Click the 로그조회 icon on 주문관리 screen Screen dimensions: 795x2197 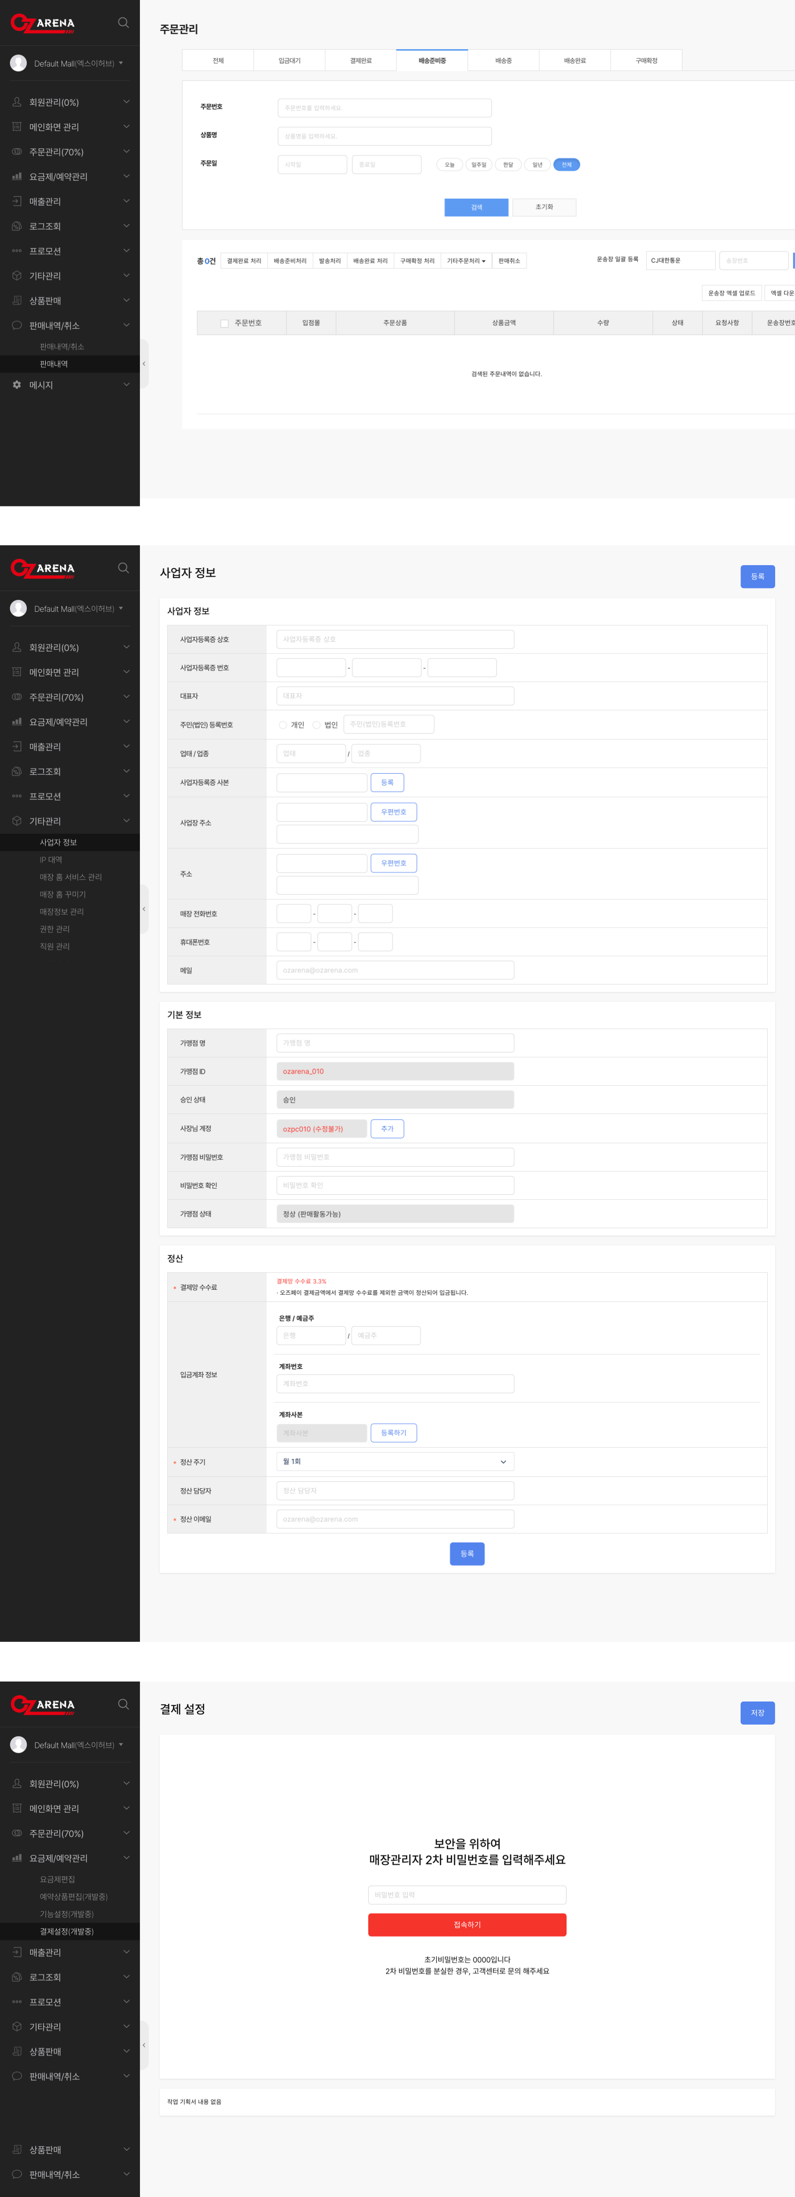pos(16,226)
